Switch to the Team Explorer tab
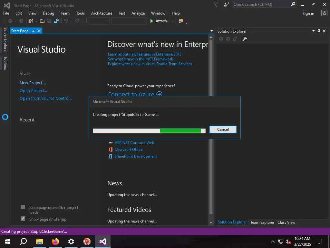This screenshot has width=330, height=248. point(262,222)
